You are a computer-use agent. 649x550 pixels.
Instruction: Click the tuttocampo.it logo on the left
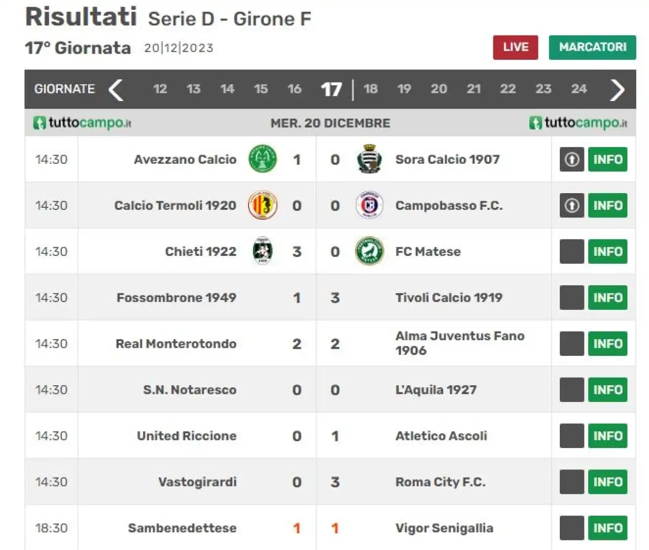point(83,123)
